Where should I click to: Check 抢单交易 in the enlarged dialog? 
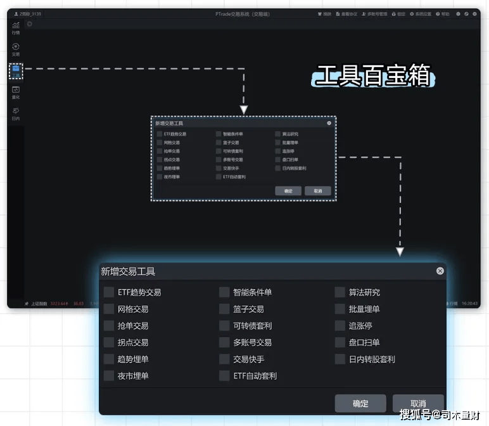pos(109,326)
